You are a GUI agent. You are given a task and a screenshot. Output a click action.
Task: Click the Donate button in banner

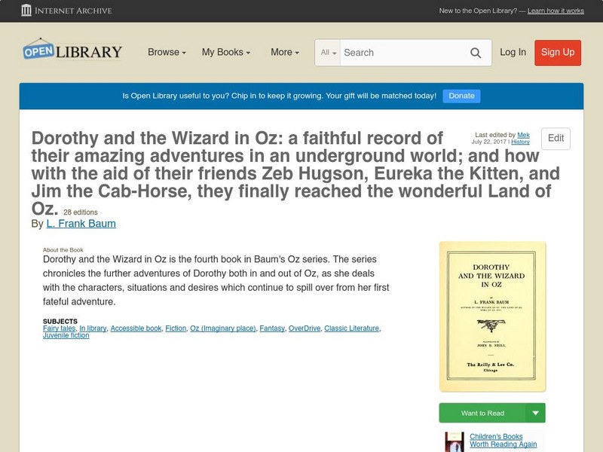coord(461,96)
